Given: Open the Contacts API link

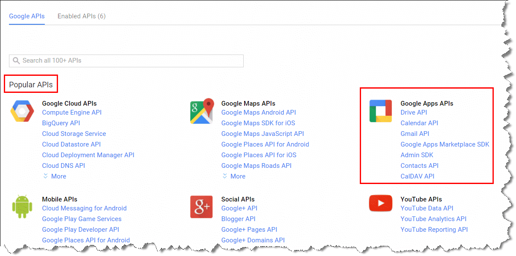Looking at the screenshot, I should (x=420, y=166).
